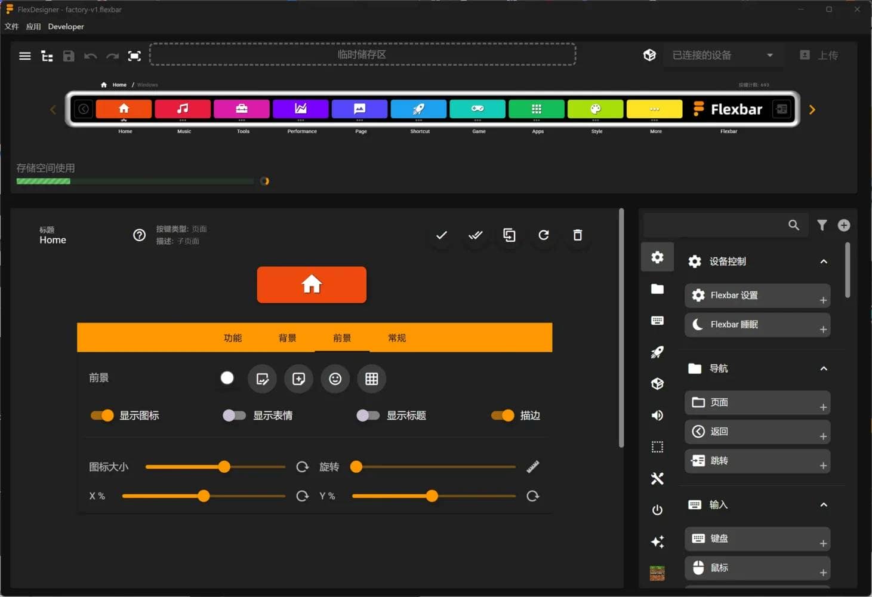Open the grid icon picker for foreground
The height and width of the screenshot is (597, 872).
pyautogui.click(x=371, y=379)
